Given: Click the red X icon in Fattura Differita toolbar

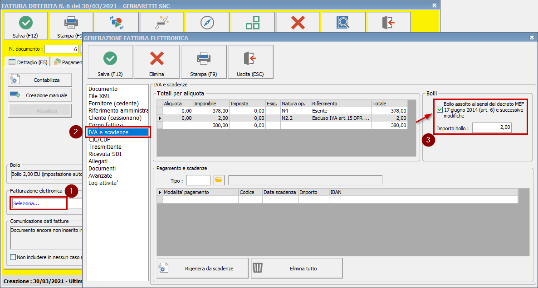Looking at the screenshot, I should 298,23.
